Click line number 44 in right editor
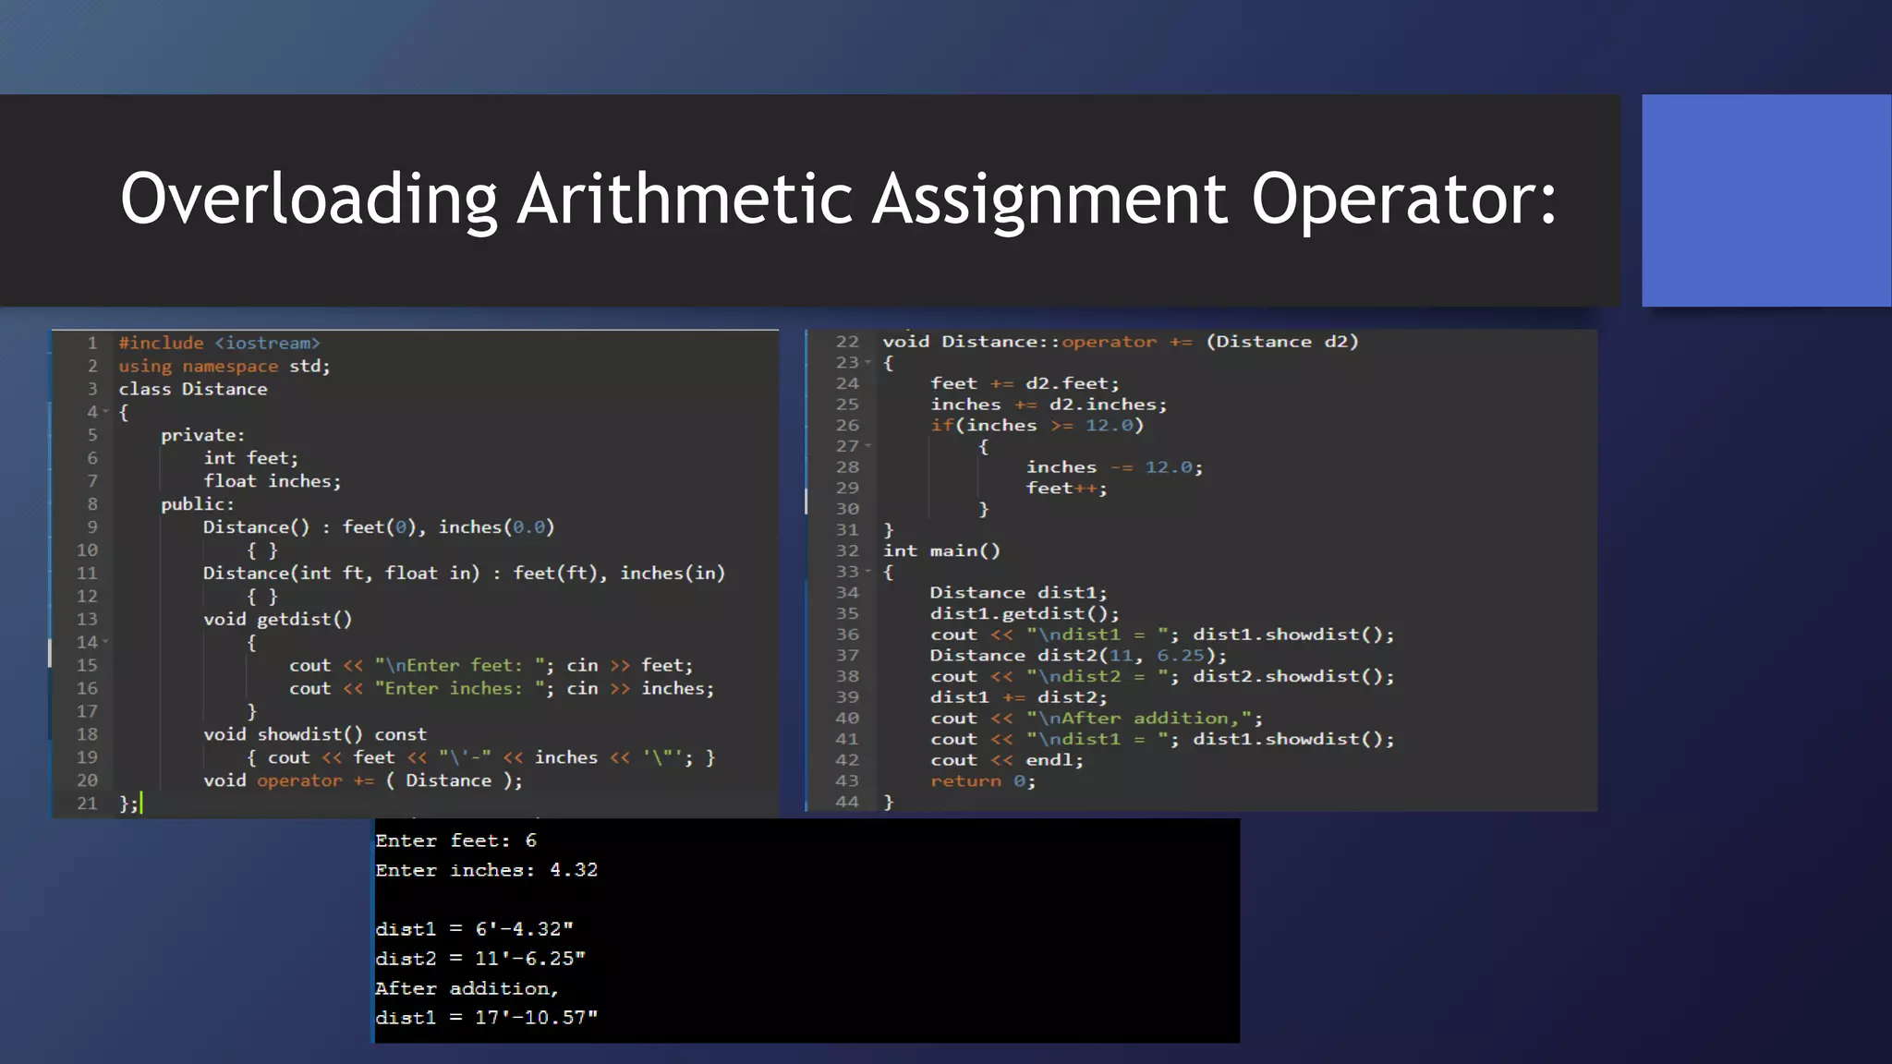The width and height of the screenshot is (1892, 1064). [847, 802]
